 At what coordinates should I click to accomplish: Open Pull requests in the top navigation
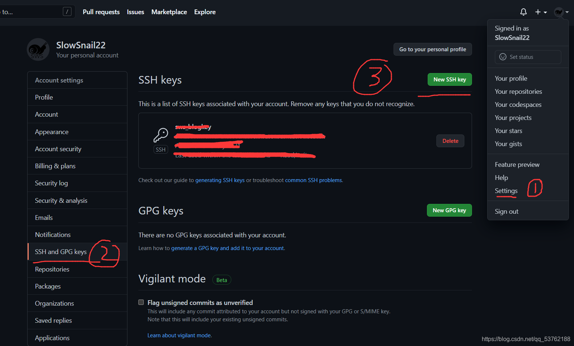(101, 12)
